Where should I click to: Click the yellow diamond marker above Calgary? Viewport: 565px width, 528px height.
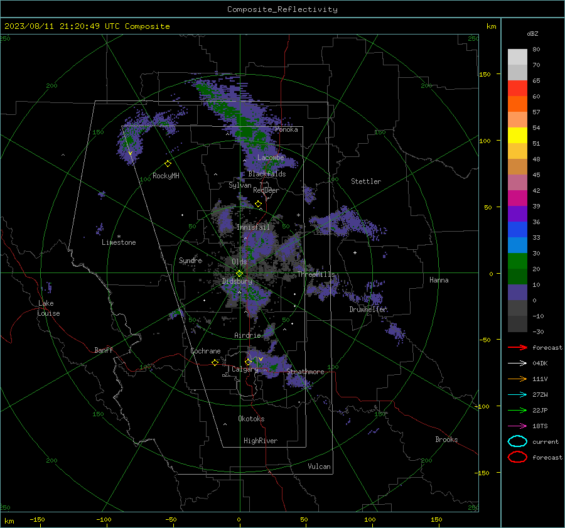click(248, 362)
